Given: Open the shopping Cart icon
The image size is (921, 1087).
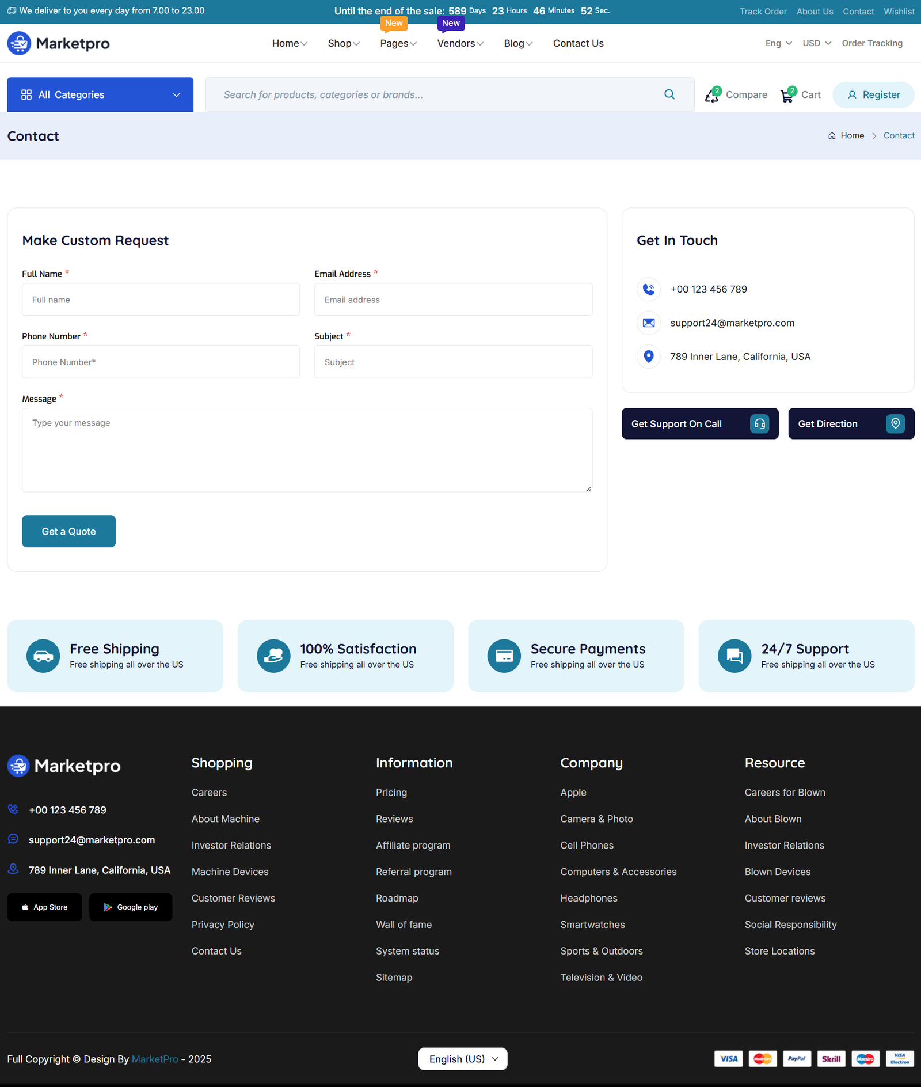Looking at the screenshot, I should 787,96.
